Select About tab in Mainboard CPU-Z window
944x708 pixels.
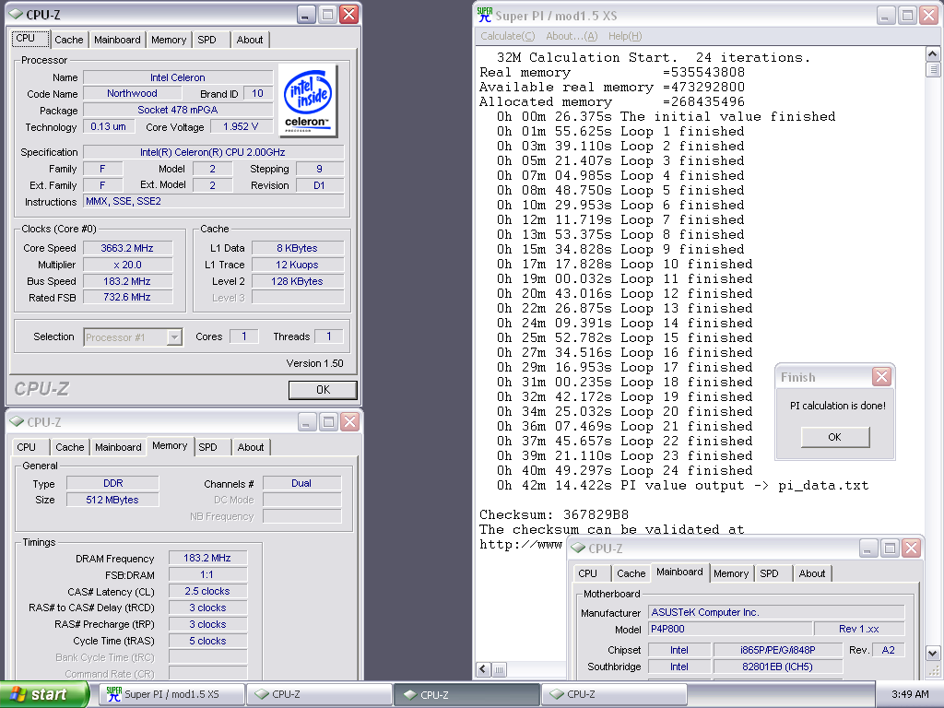point(812,573)
